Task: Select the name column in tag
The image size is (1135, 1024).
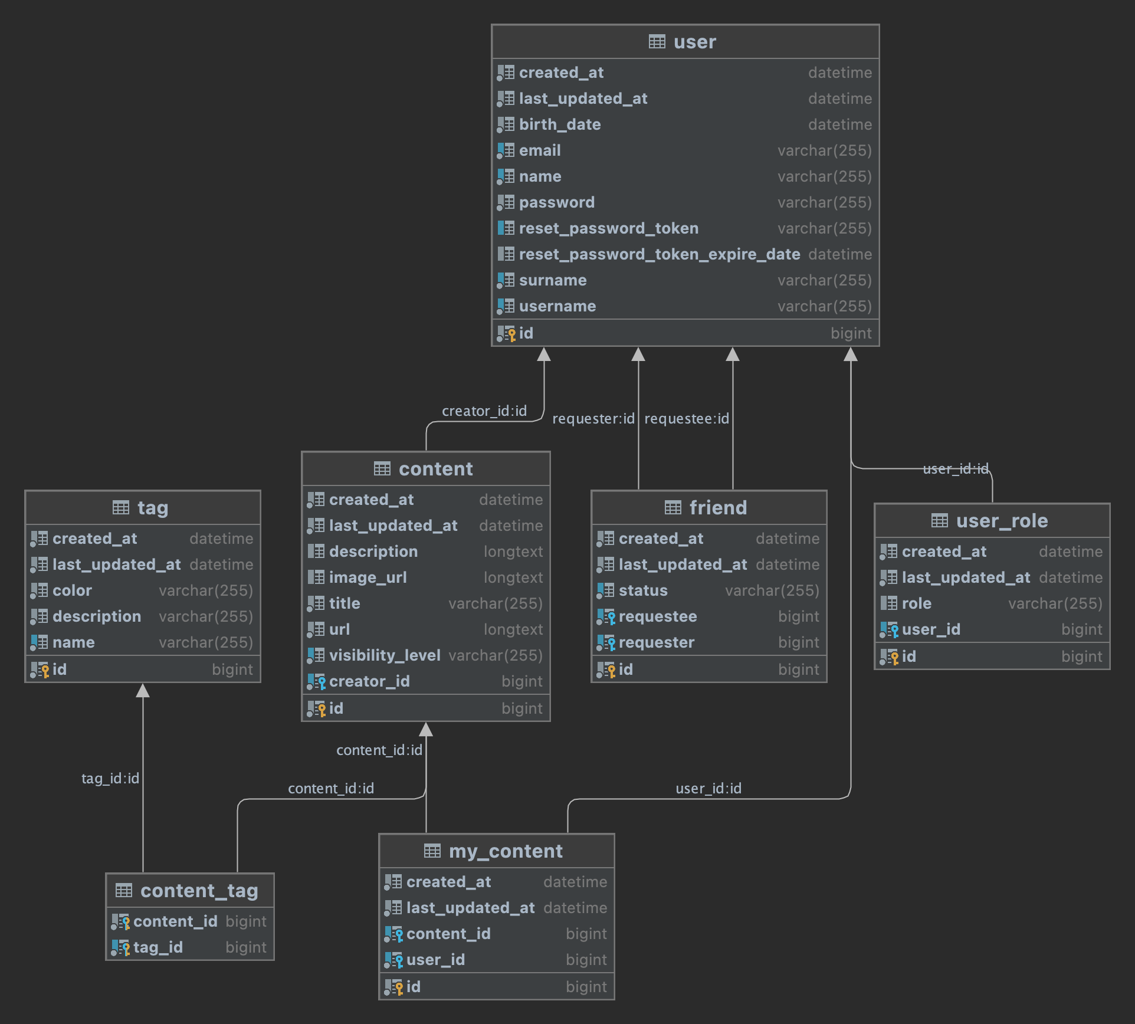Action: point(143,642)
